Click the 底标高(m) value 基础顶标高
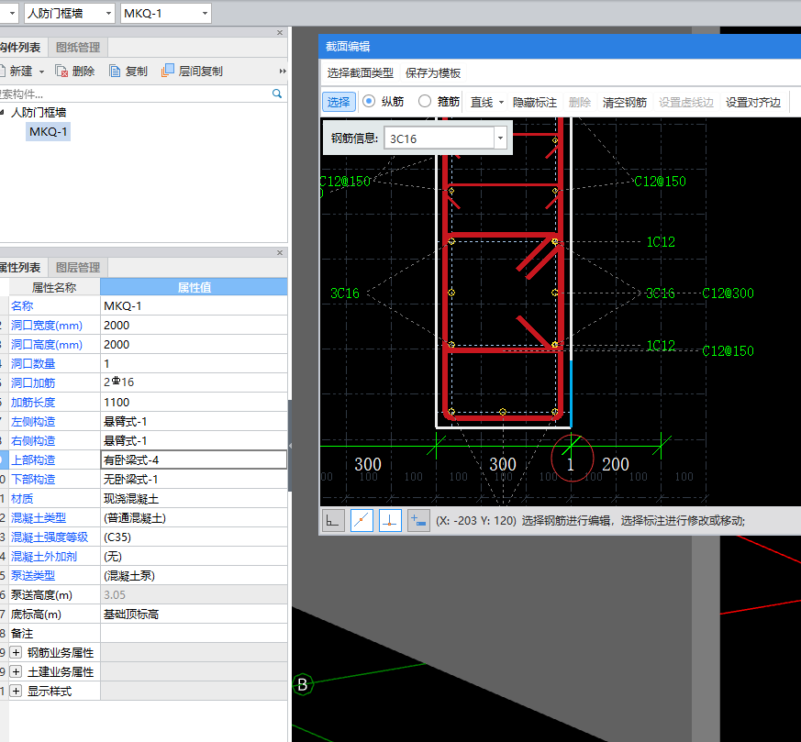Screen dimensions: 801x742 (194, 614)
